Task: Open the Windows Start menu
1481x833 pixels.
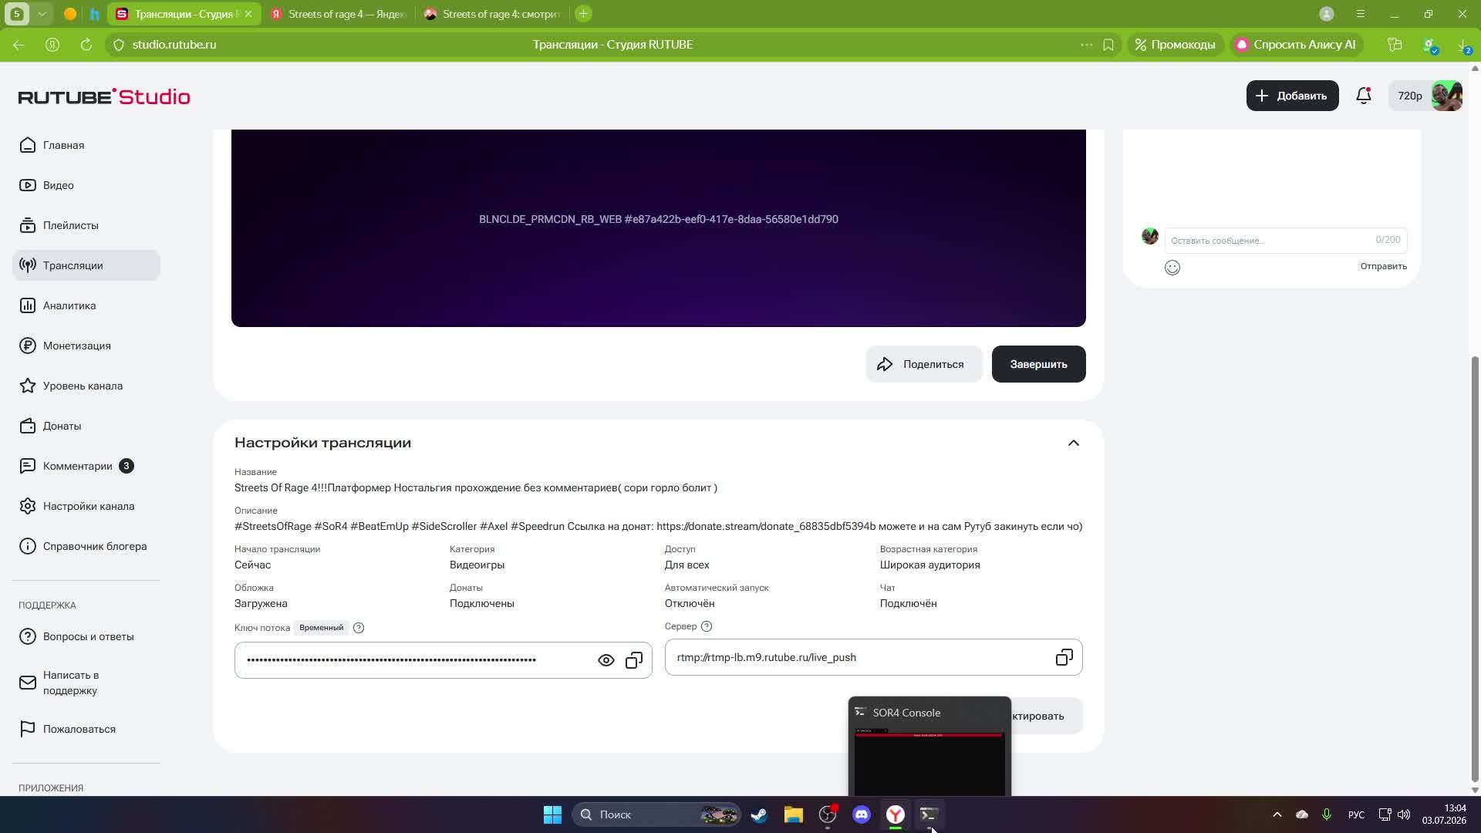Action: coord(552,814)
